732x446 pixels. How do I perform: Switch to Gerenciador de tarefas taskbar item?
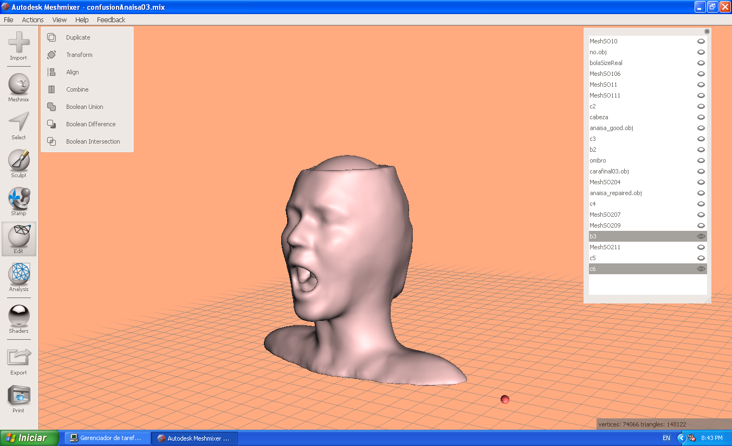coord(107,438)
